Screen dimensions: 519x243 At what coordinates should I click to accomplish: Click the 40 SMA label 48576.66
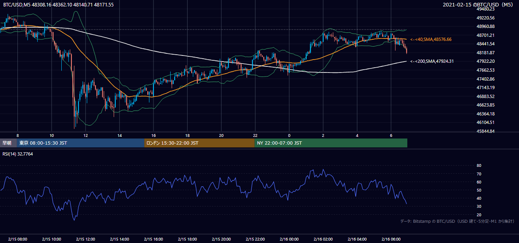[431, 40]
